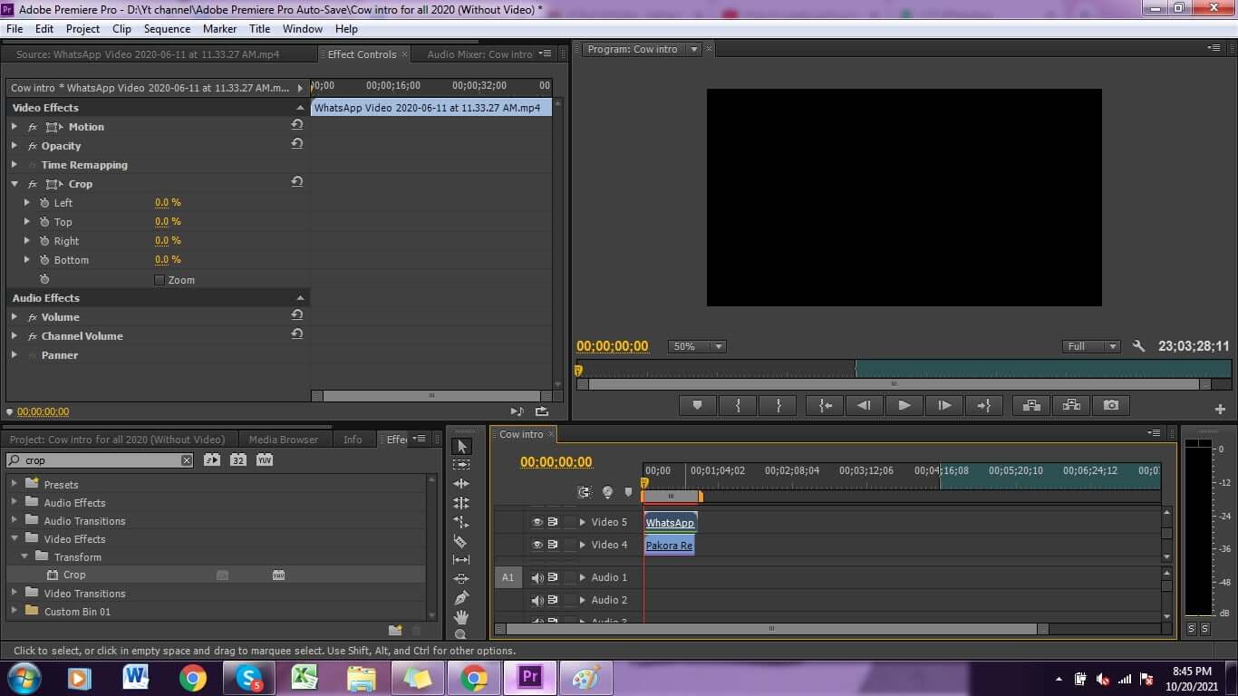Toggle Video 5 track visibility eye
Viewport: 1238px width, 696px height.
coord(537,522)
